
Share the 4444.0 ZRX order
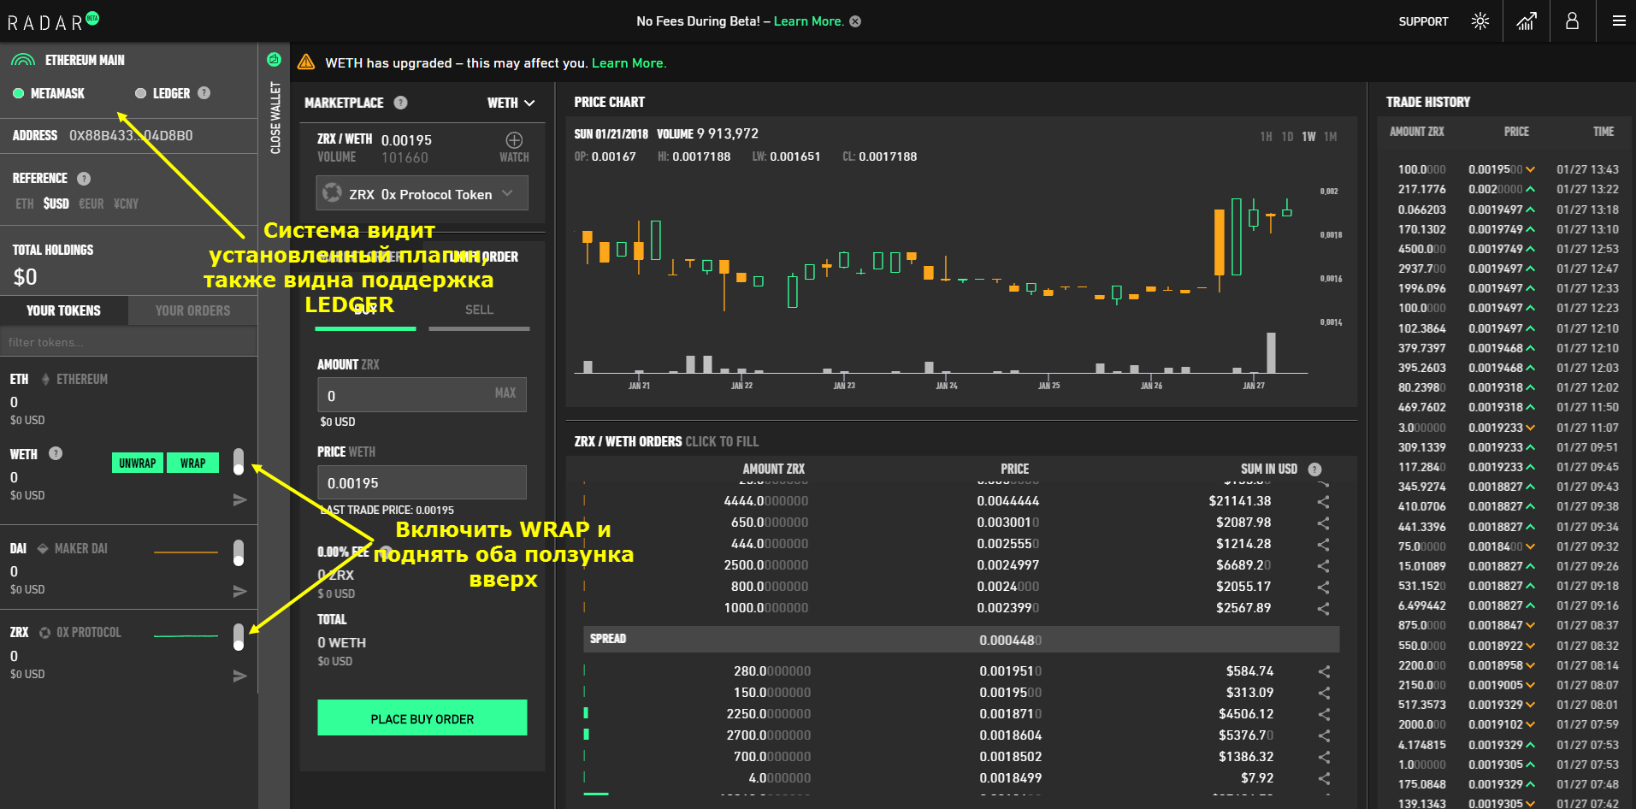1323,502
